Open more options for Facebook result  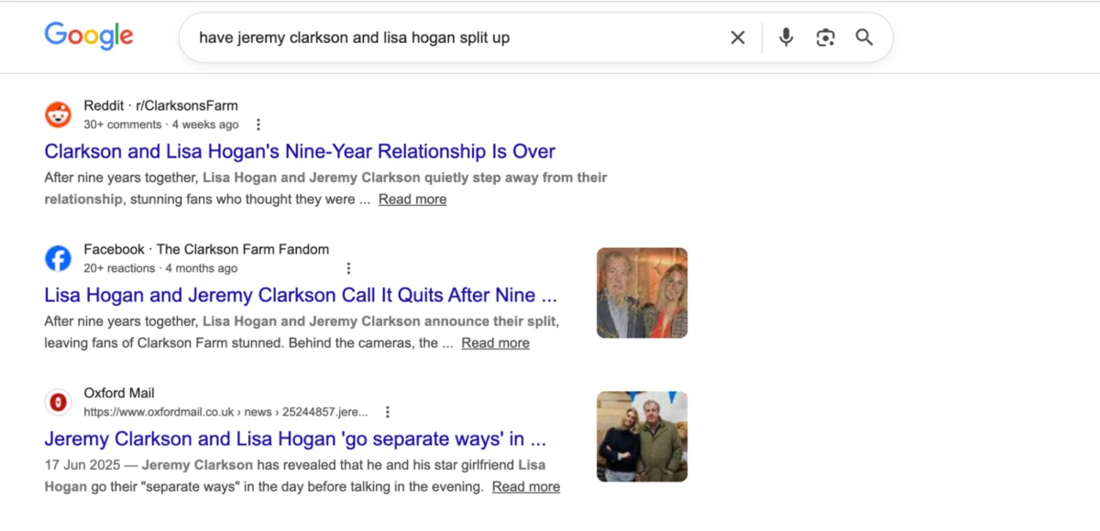(x=348, y=268)
